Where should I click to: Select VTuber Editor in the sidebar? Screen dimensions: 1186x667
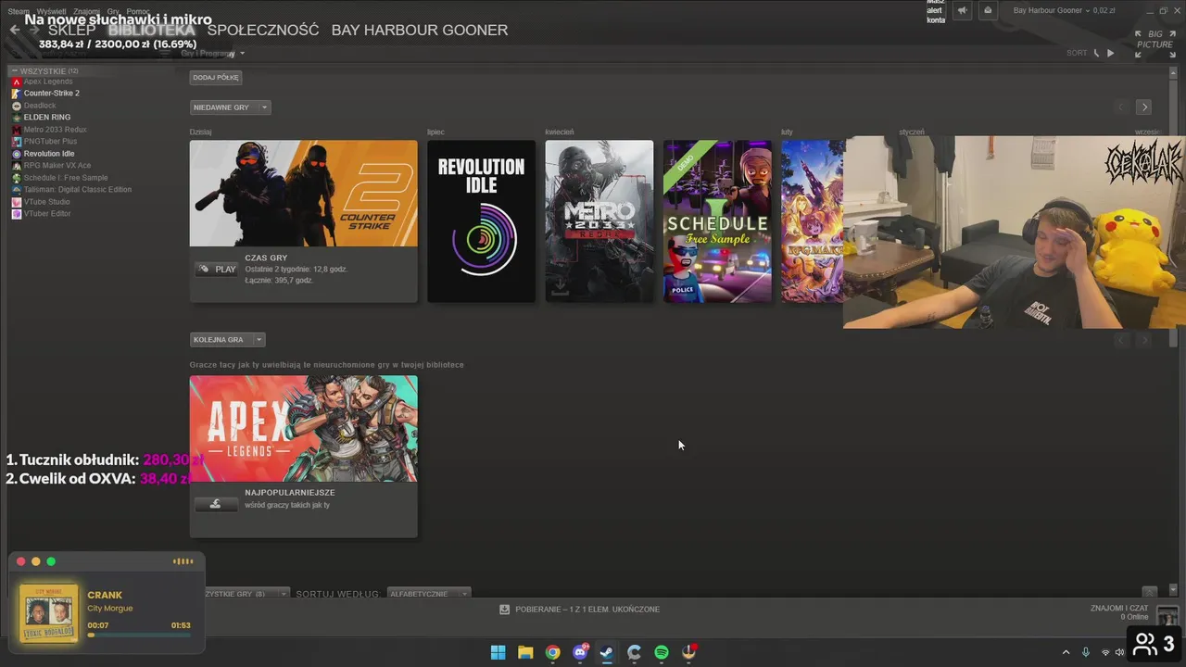(47, 214)
